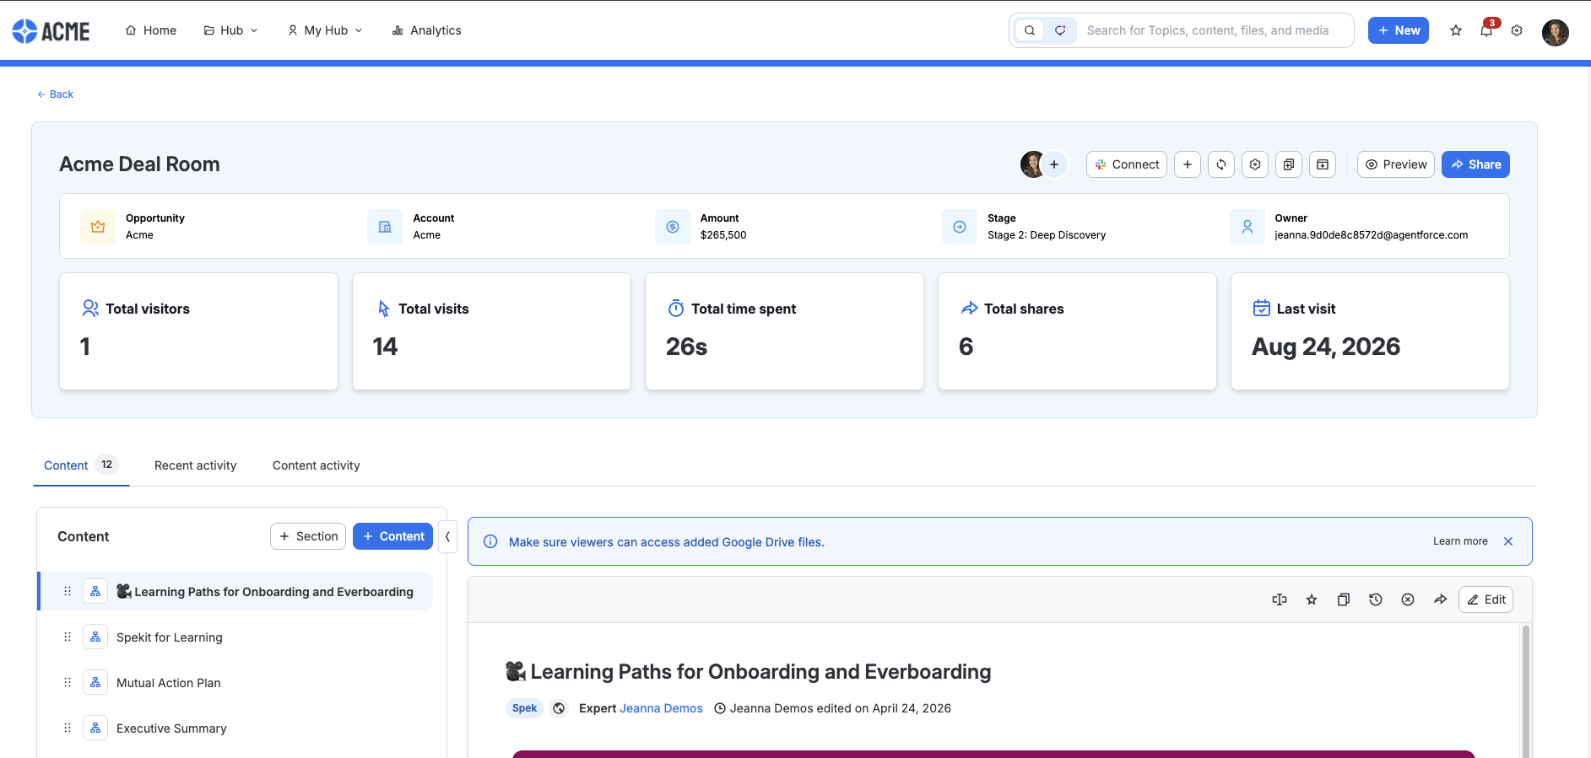1591x758 pixels.
Task: Expand the Hub dropdown menu
Action: [231, 30]
